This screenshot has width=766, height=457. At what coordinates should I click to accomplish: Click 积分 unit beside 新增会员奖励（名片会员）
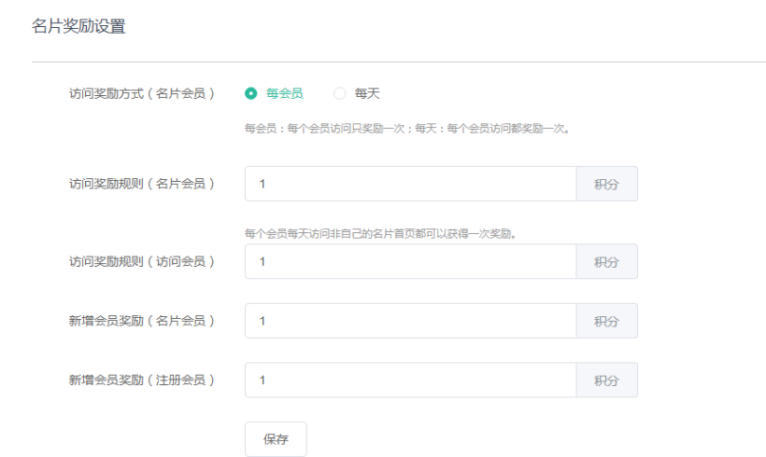tap(606, 321)
